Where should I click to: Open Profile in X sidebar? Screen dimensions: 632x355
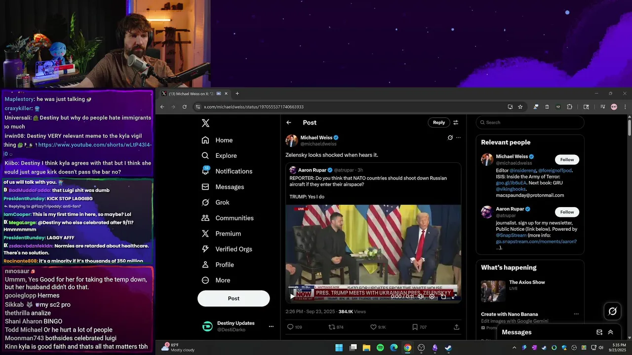pos(218,265)
